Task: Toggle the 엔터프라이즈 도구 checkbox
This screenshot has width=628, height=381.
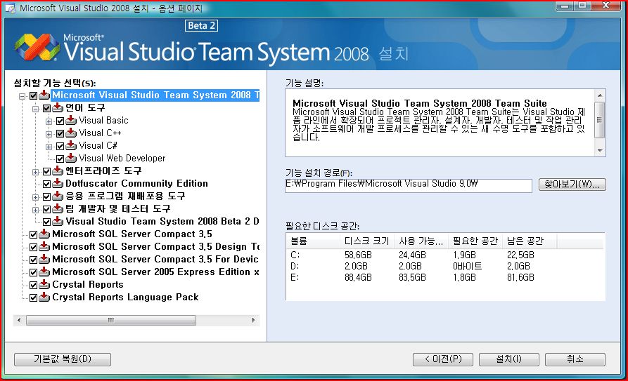Action: coord(47,171)
